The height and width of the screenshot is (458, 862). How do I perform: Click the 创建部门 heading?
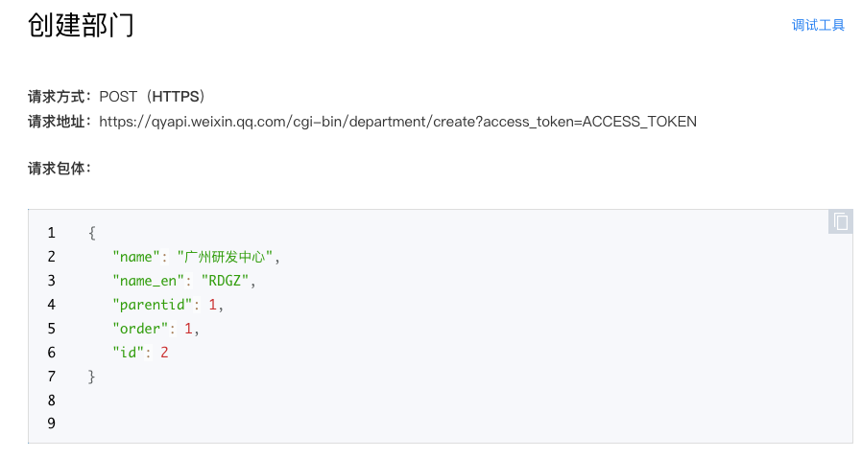(x=81, y=25)
